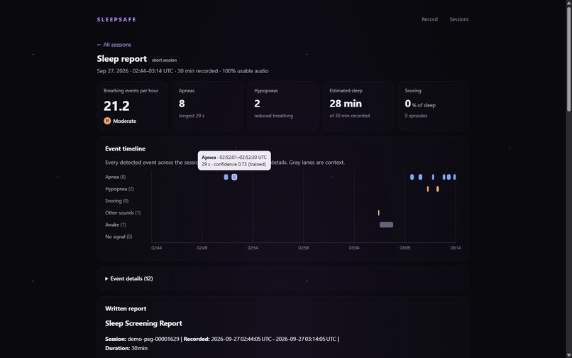Select the highlighted apnea marker at 02:52
The image size is (572, 358).
pyautogui.click(x=235, y=177)
